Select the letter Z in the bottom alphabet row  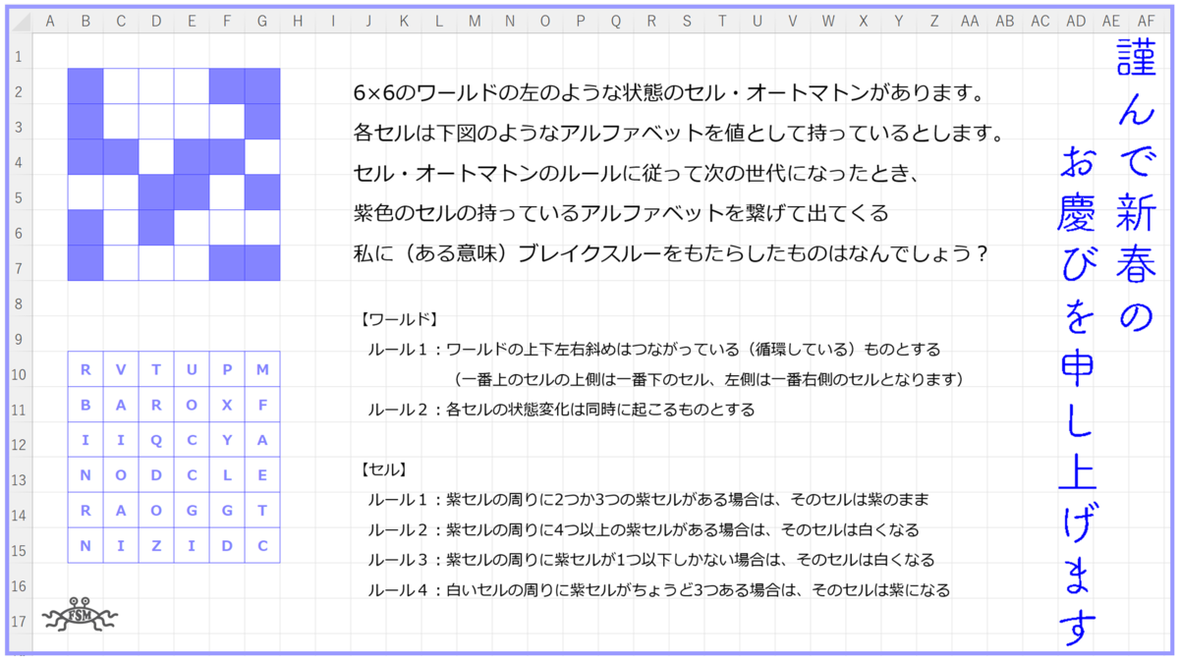click(x=156, y=547)
